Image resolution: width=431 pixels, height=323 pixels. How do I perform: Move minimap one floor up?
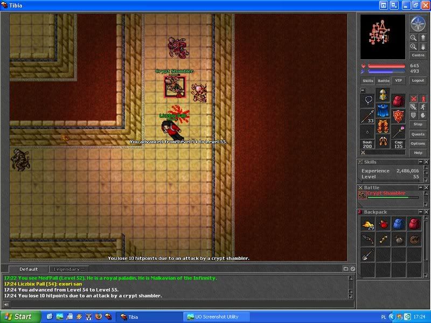pos(423,38)
